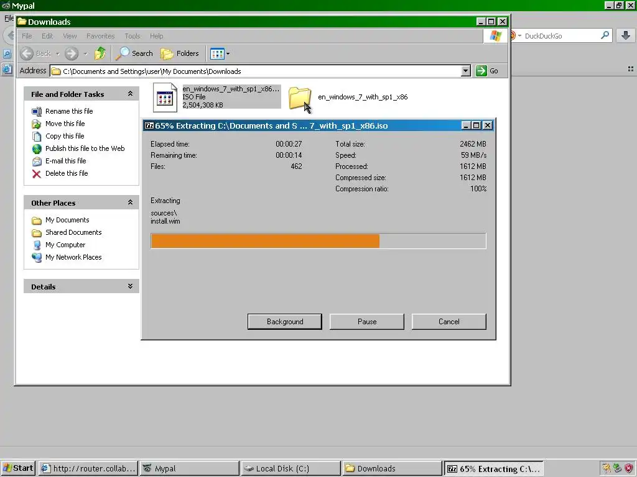
Task: Switch to router.collab taskbar item
Action: click(88, 468)
